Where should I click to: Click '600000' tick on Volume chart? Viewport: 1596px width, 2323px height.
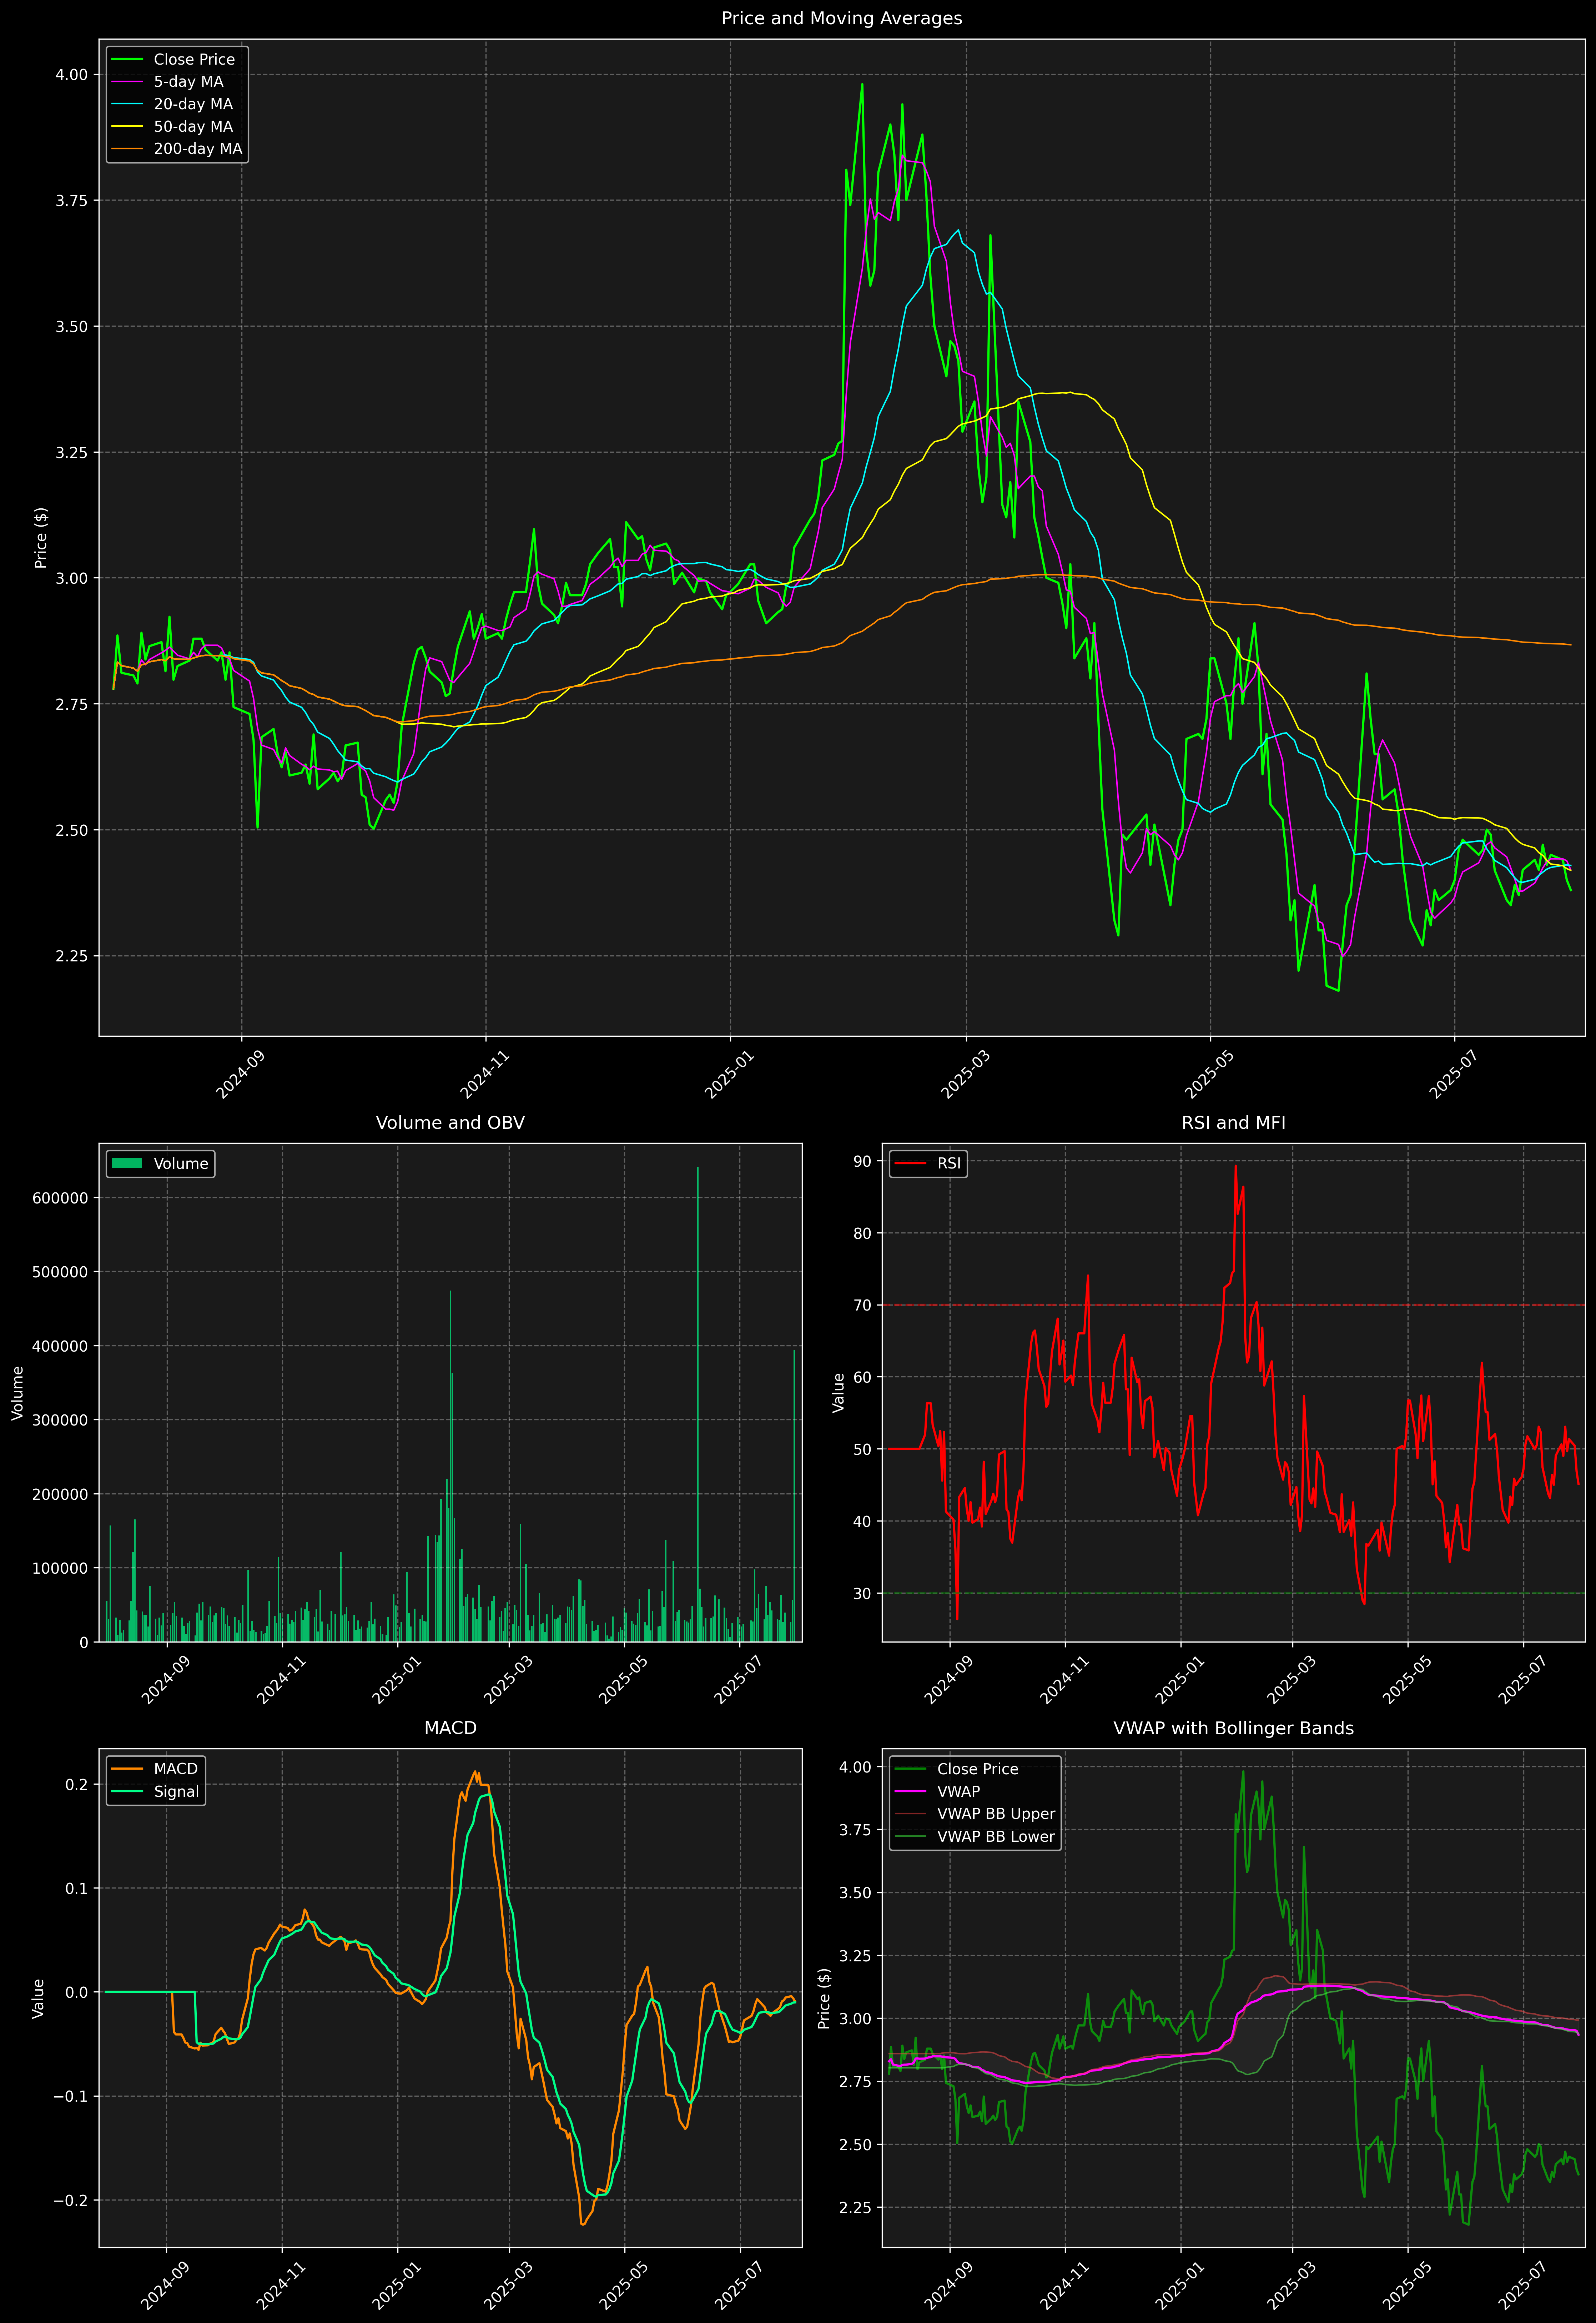click(x=62, y=1198)
